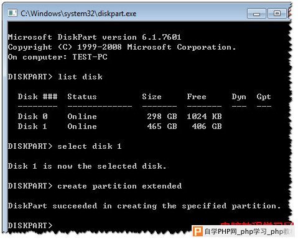Maximize the diskpart.exe window
Image resolution: width=298 pixels, height=240 pixels.
click(277, 14)
